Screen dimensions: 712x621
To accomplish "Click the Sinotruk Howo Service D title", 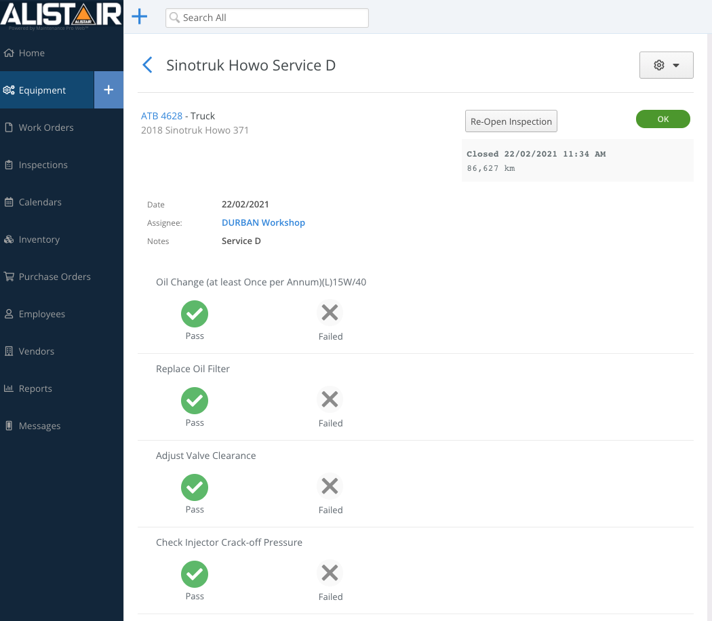I will click(x=251, y=65).
